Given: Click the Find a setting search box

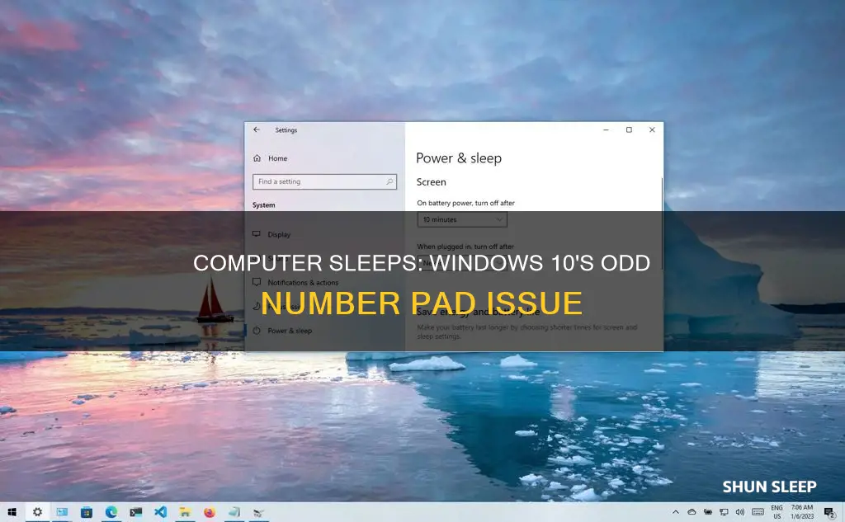Looking at the screenshot, I should coord(324,181).
